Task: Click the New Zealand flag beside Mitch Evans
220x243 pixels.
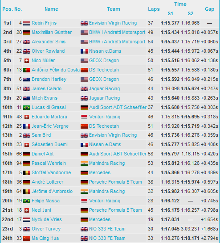Action: point(27,98)
